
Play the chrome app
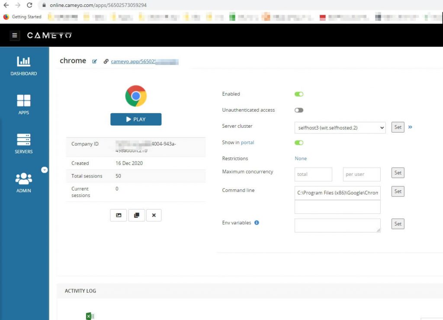click(x=136, y=119)
